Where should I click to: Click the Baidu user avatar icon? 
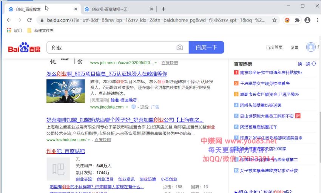click(311, 47)
